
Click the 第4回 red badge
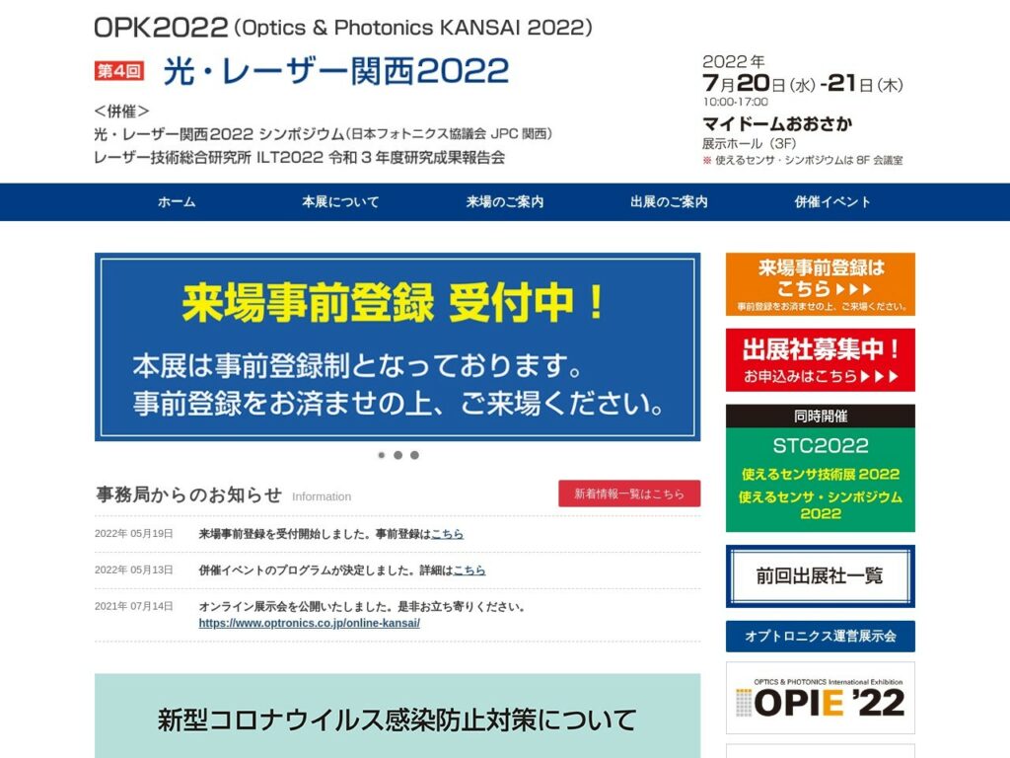pyautogui.click(x=119, y=71)
